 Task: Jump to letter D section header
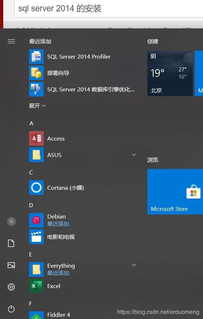point(31,205)
